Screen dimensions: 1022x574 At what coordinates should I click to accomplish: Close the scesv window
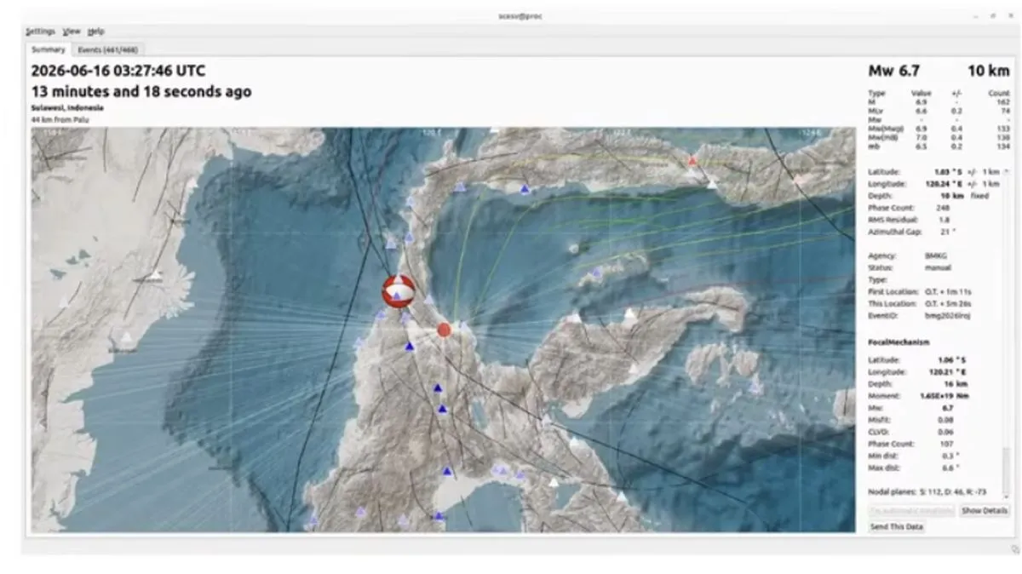click(1011, 16)
